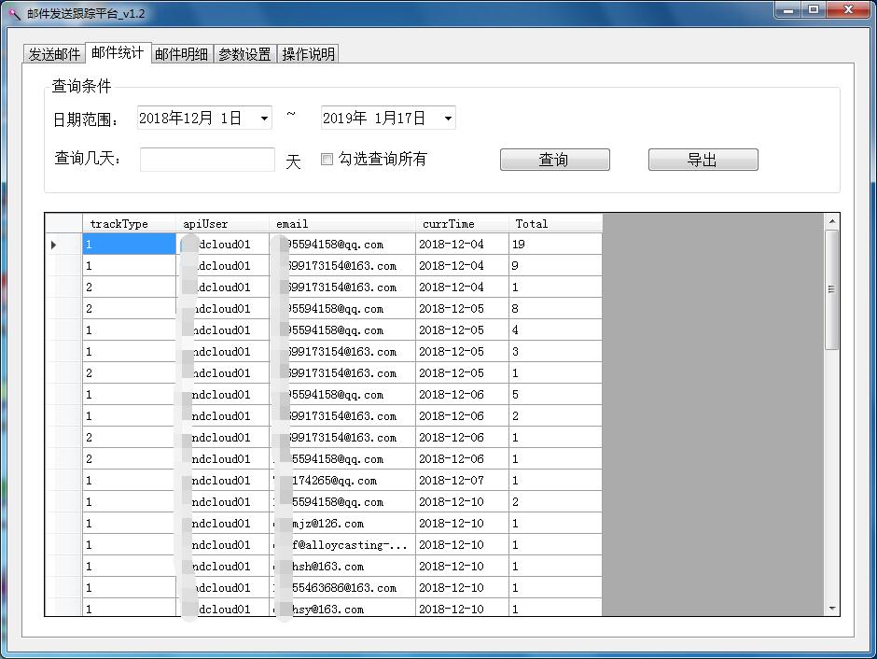Click the hsy@163.com email cell

coord(342,608)
